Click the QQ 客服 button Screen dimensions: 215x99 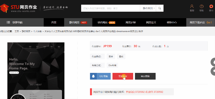tap(100, 76)
